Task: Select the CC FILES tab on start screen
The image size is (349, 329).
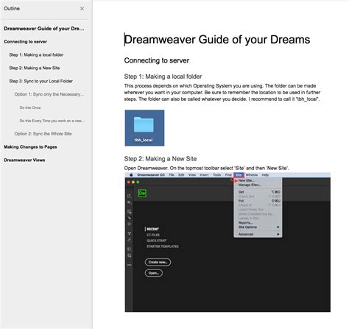Action: (x=153, y=235)
